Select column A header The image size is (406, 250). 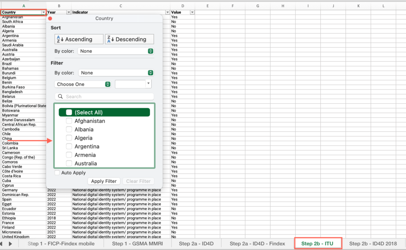23,6
